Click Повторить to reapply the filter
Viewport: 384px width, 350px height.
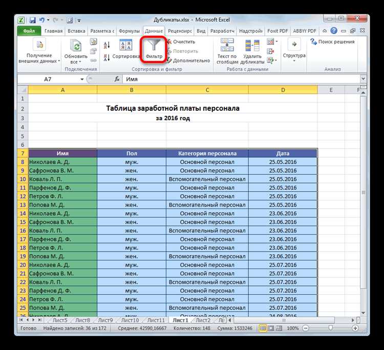[x=182, y=51]
